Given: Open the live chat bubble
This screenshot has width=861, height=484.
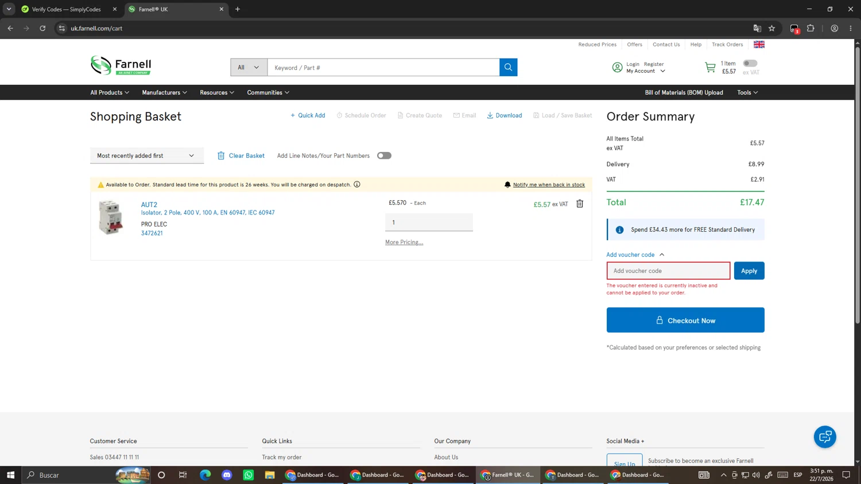Looking at the screenshot, I should [x=825, y=437].
